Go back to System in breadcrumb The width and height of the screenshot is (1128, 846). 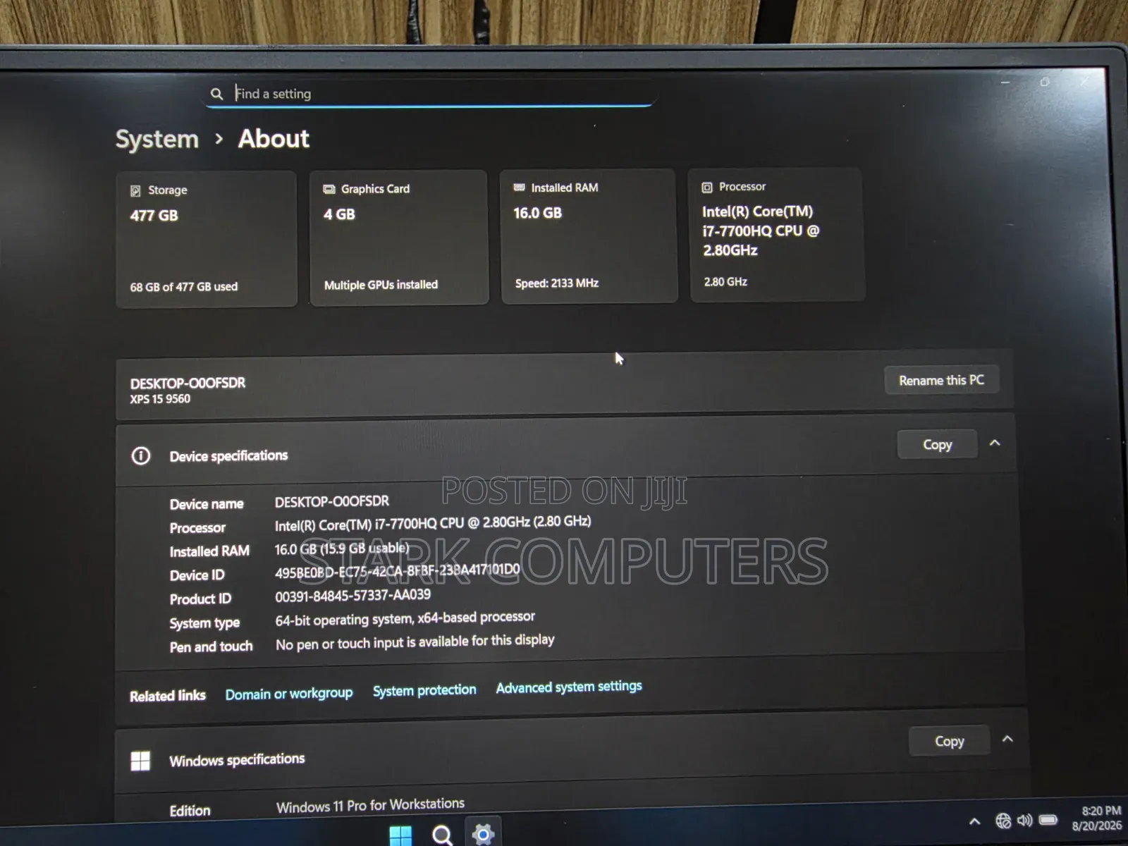157,139
